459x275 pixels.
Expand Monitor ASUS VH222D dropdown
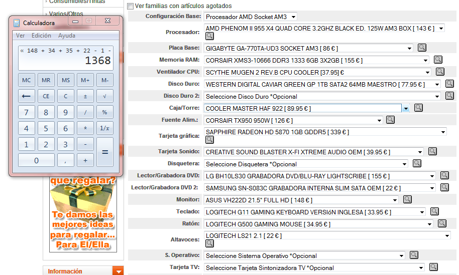(x=301, y=200)
